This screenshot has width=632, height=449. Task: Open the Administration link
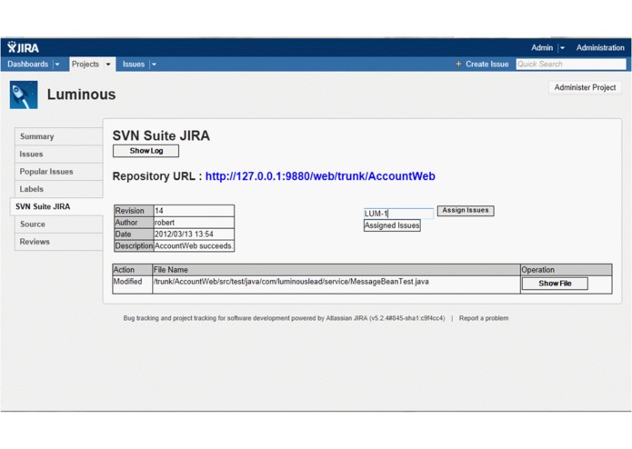click(600, 47)
